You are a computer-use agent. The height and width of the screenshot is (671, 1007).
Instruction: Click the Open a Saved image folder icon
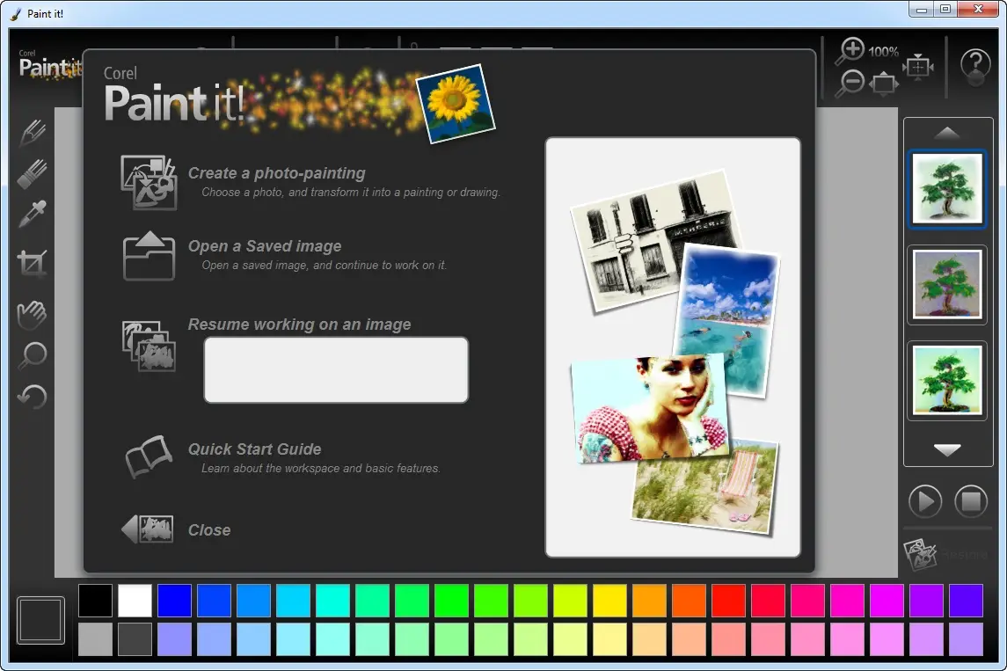click(x=149, y=256)
